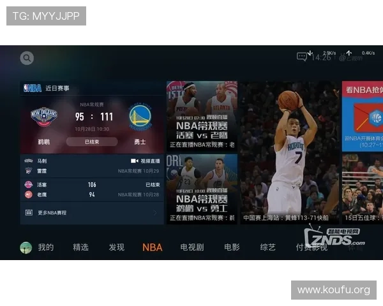The image size is (383, 306).
Task: Click the 14:26 clock in status bar
Action: [321, 58]
